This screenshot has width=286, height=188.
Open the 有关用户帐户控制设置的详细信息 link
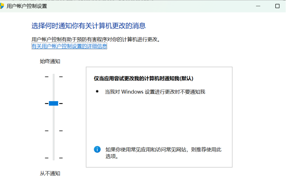tap(69, 46)
